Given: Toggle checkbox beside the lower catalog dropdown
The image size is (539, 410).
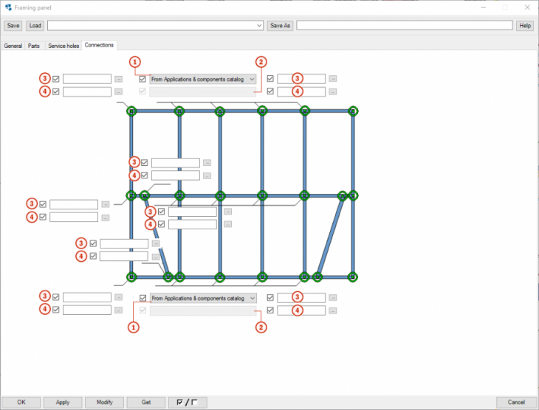Looking at the screenshot, I should click(143, 298).
